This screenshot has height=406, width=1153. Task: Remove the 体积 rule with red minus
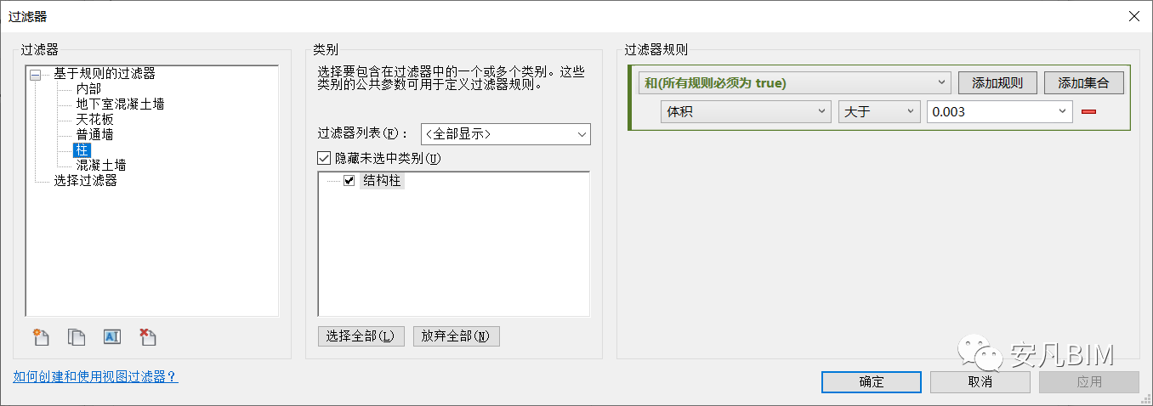point(1088,112)
